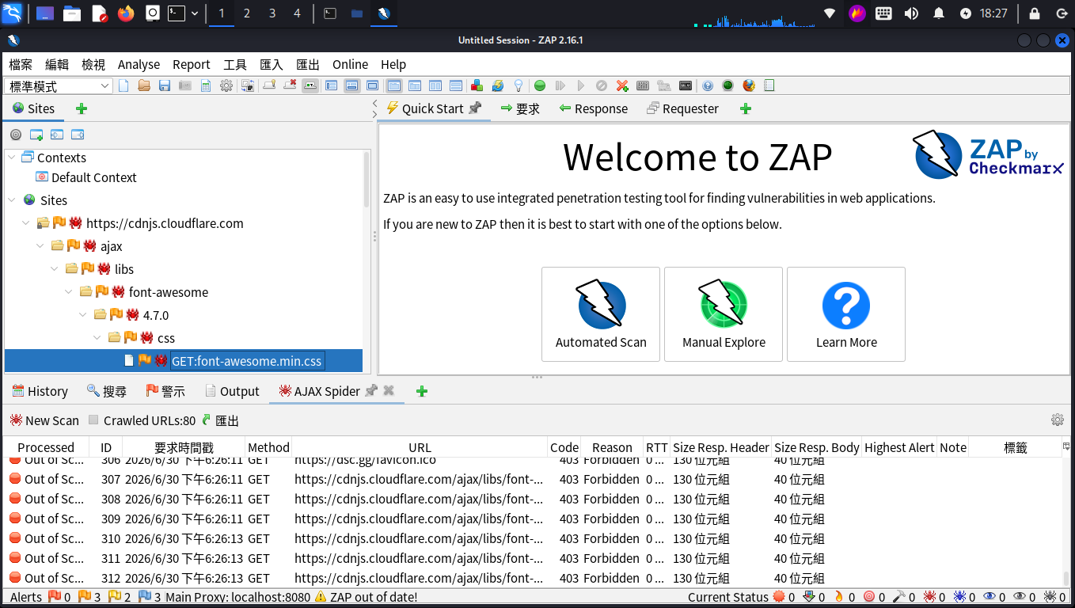Click the target scope icon in Sites panel
This screenshot has height=608, width=1075.
point(16,135)
